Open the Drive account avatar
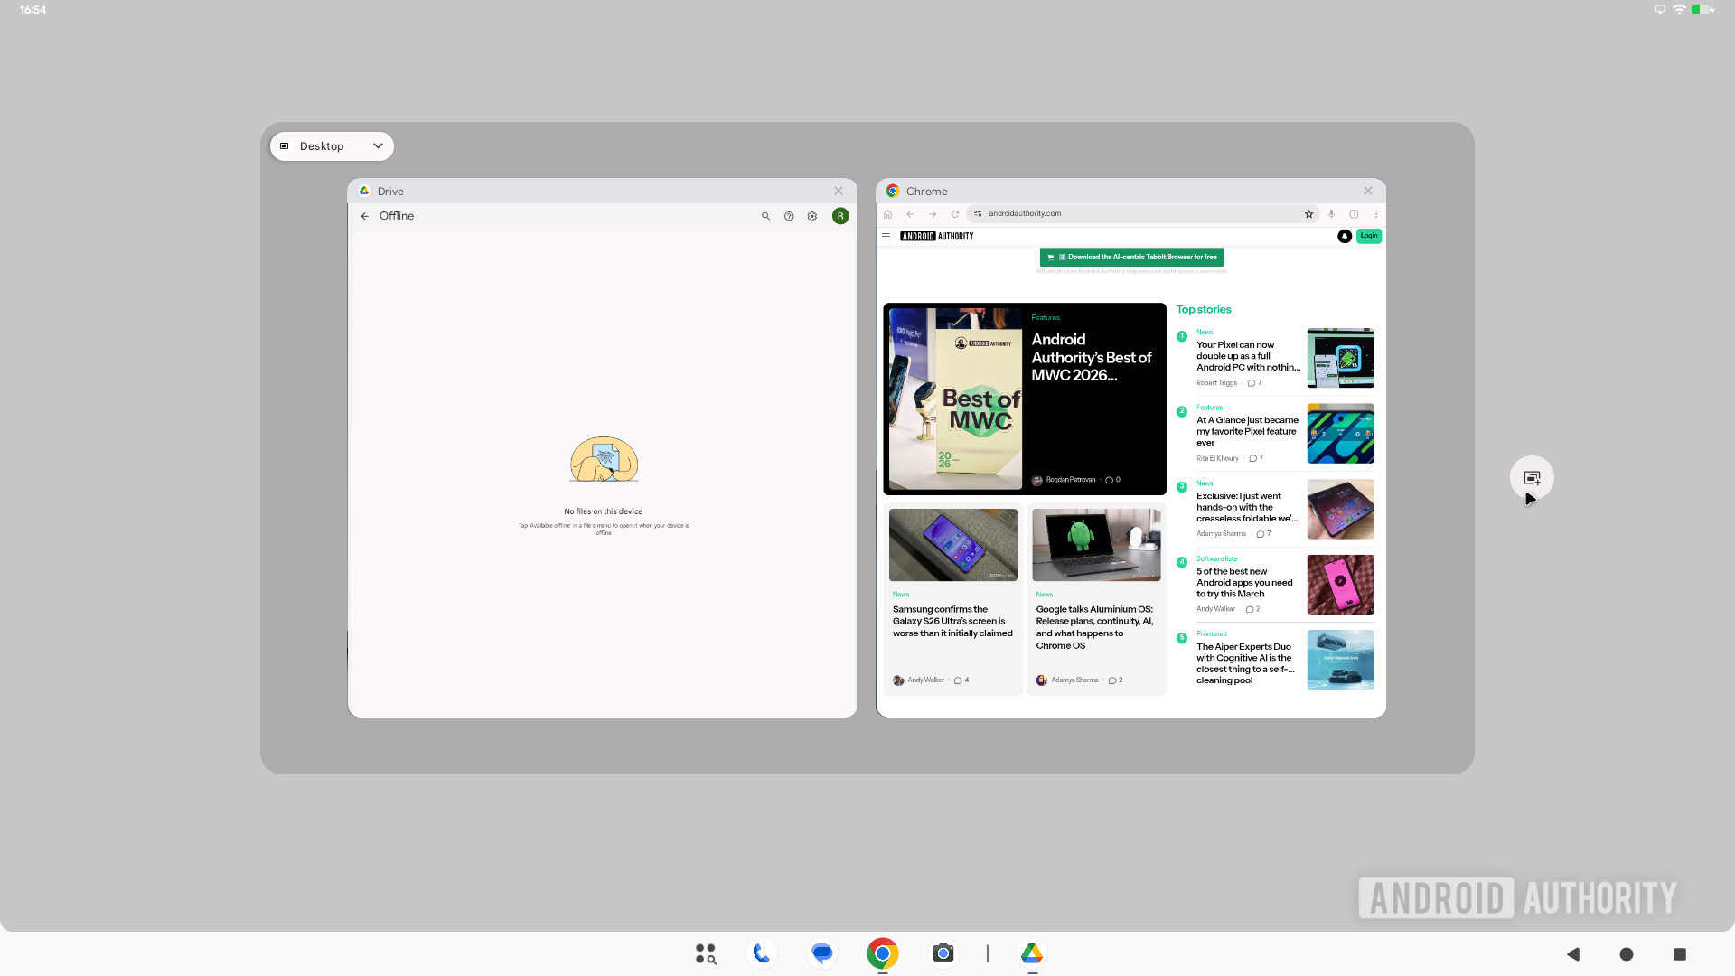Screen dimensions: 1735x976 tap(840, 216)
